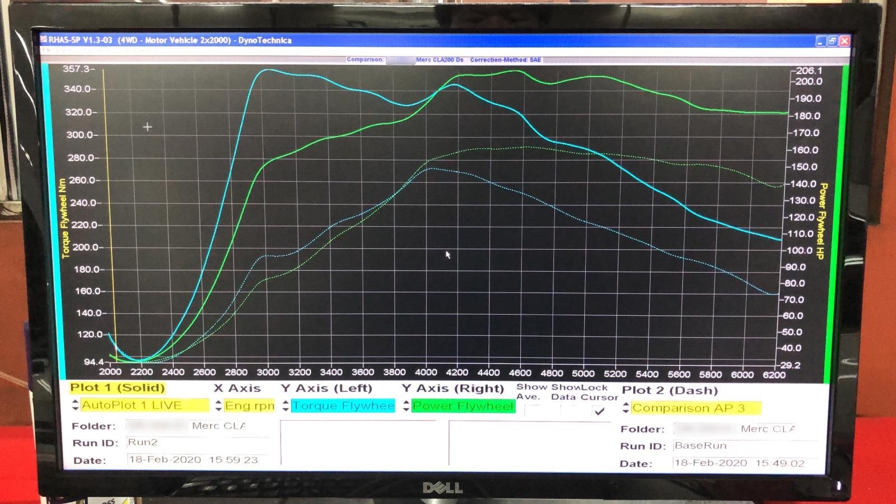Untick the Lock Cursor checkbox
The image size is (896, 504).
[x=600, y=411]
